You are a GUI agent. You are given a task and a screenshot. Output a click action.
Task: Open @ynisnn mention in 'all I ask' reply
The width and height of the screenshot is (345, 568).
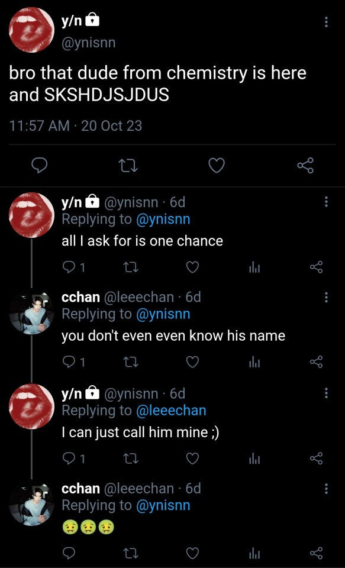[x=163, y=220]
